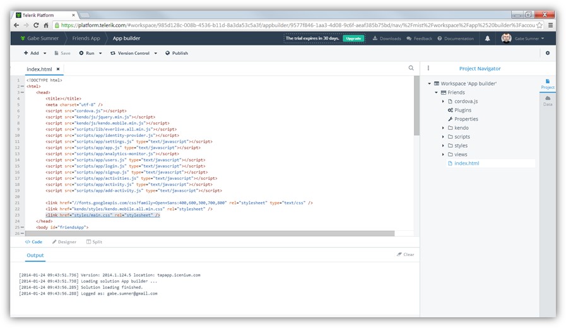
Task: Open the Version Control menu
Action: (134, 53)
